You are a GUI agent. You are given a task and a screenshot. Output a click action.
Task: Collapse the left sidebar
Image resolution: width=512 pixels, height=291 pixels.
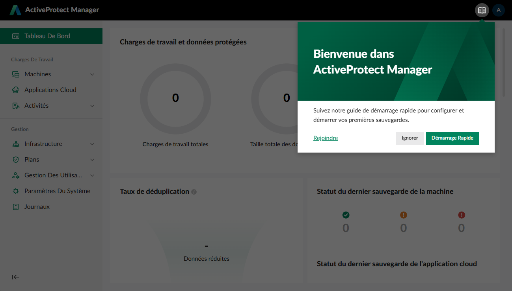[15, 277]
